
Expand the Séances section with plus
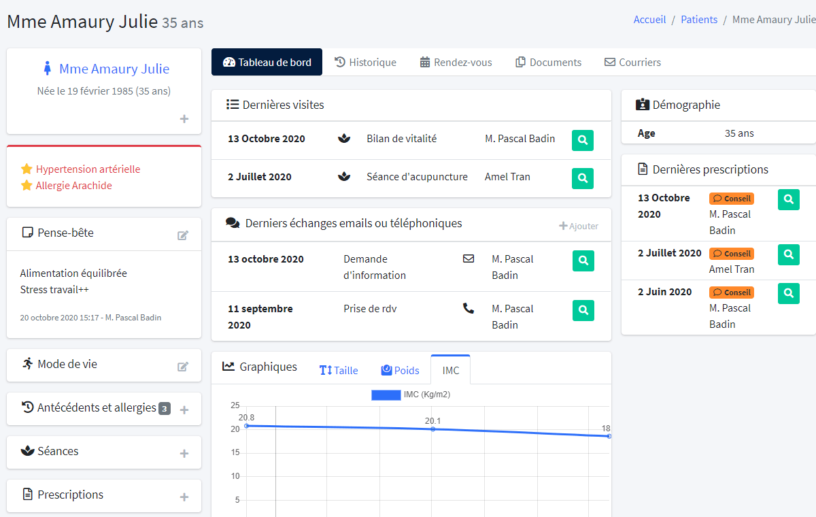(184, 454)
